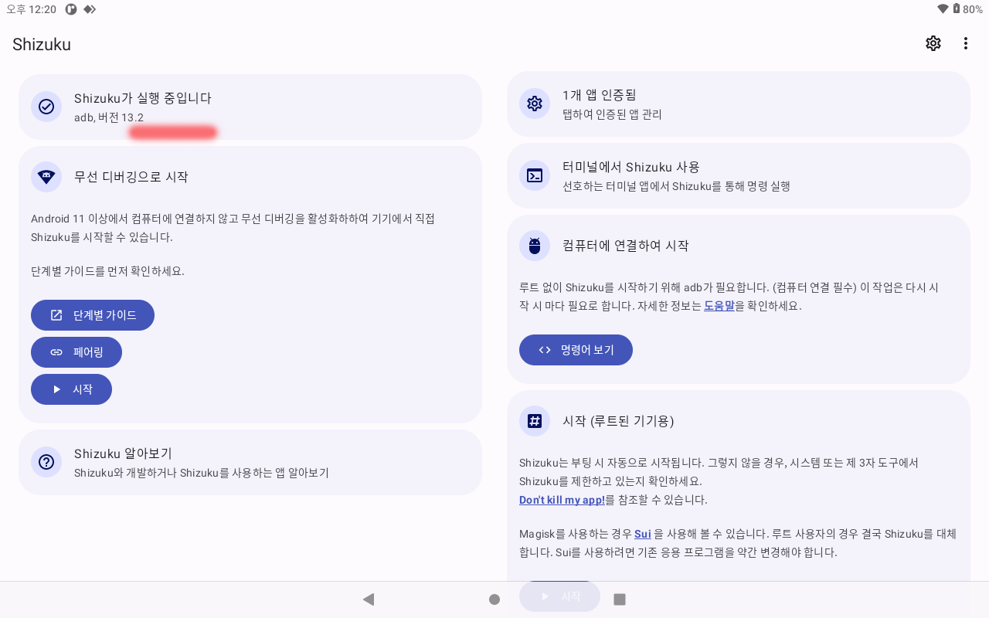Tap the Android recents square button
This screenshot has width=989, height=618.
[x=620, y=599]
